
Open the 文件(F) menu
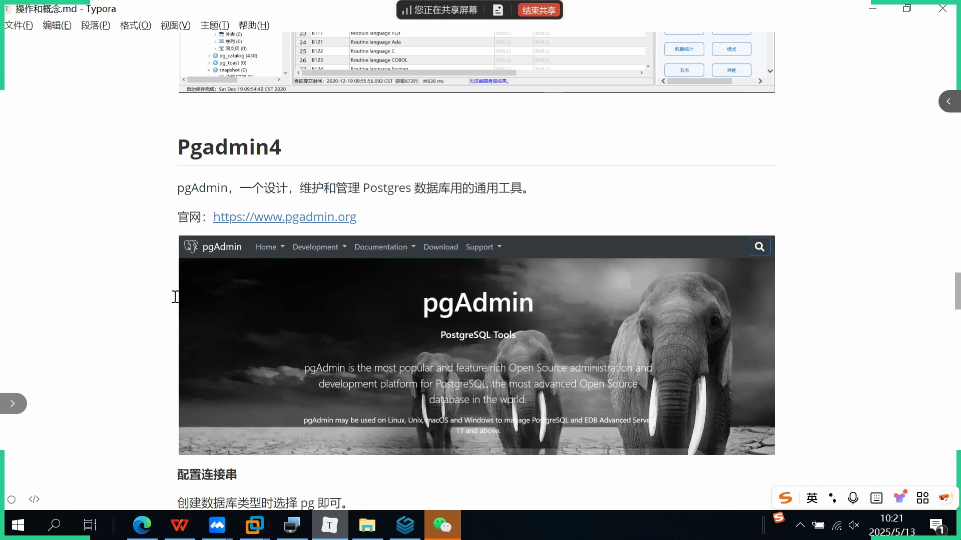coord(18,25)
